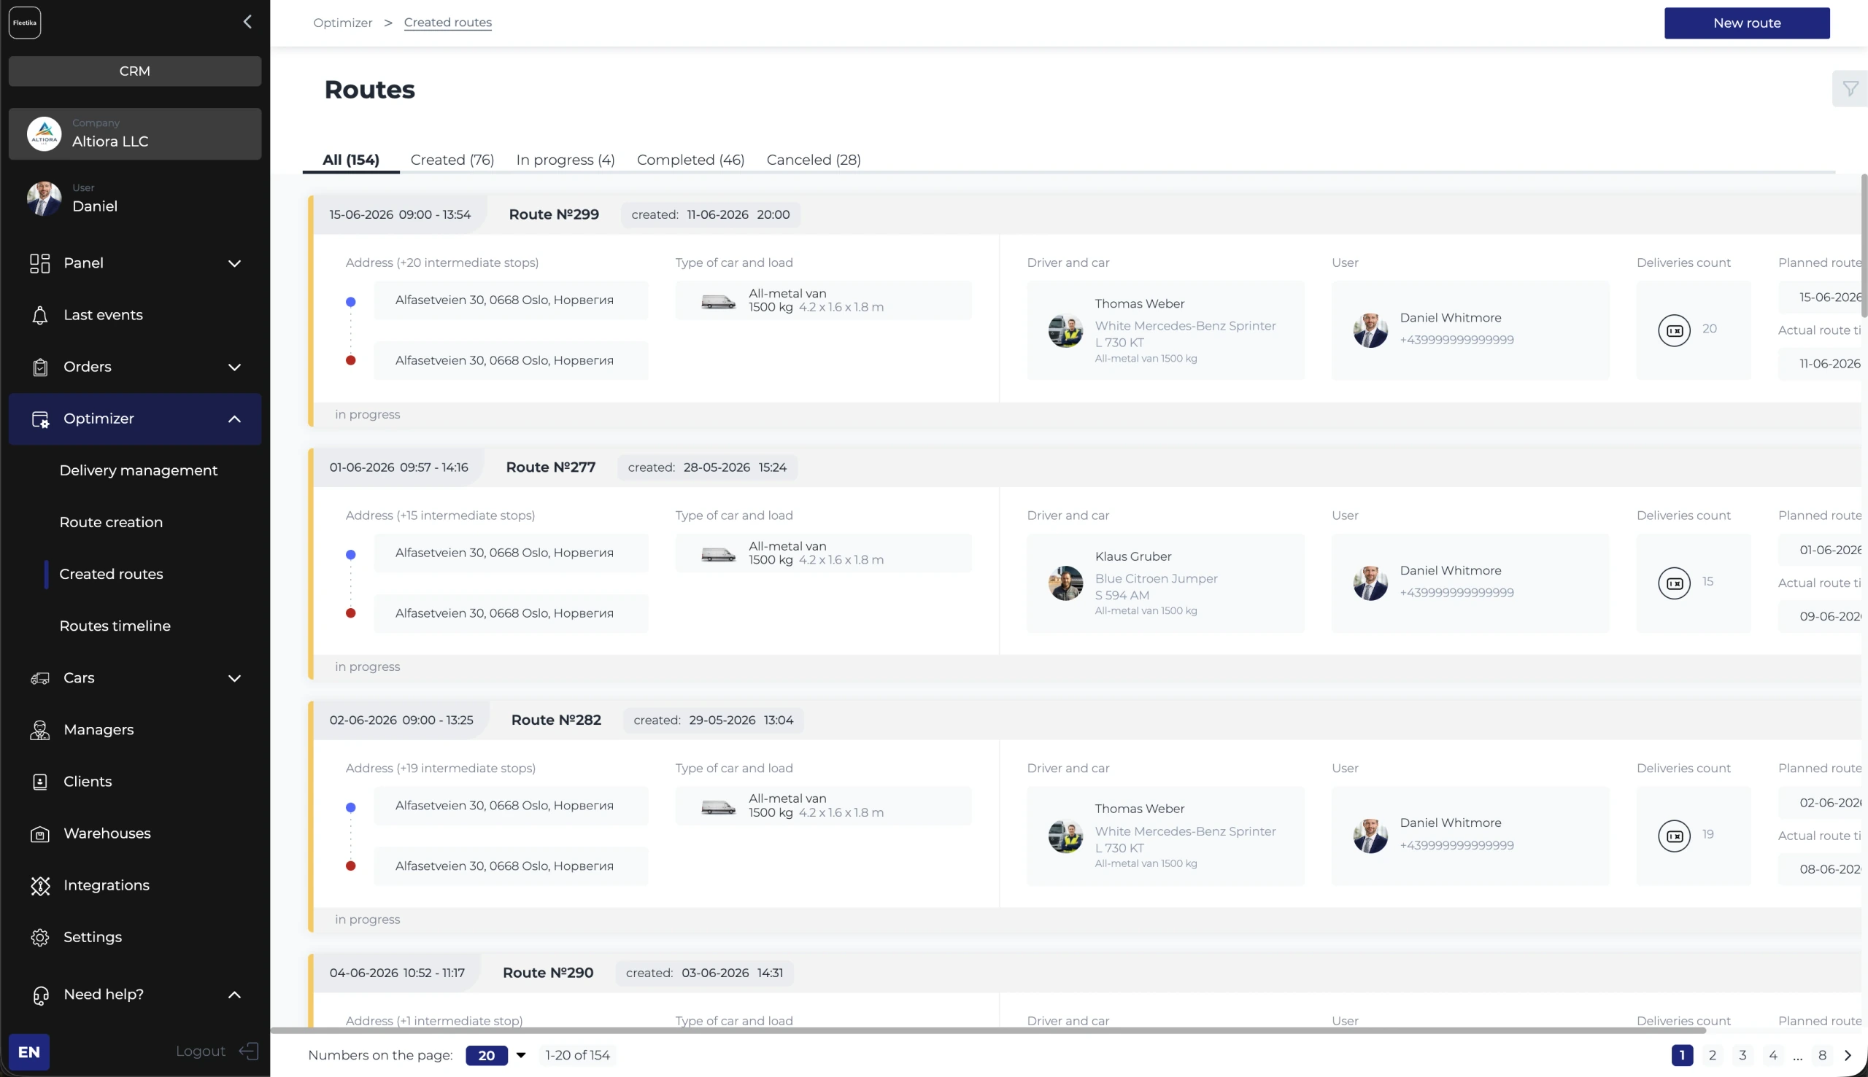1868x1077 pixels.
Task: Collapse the sidebar with the left arrow
Action: click(x=247, y=22)
